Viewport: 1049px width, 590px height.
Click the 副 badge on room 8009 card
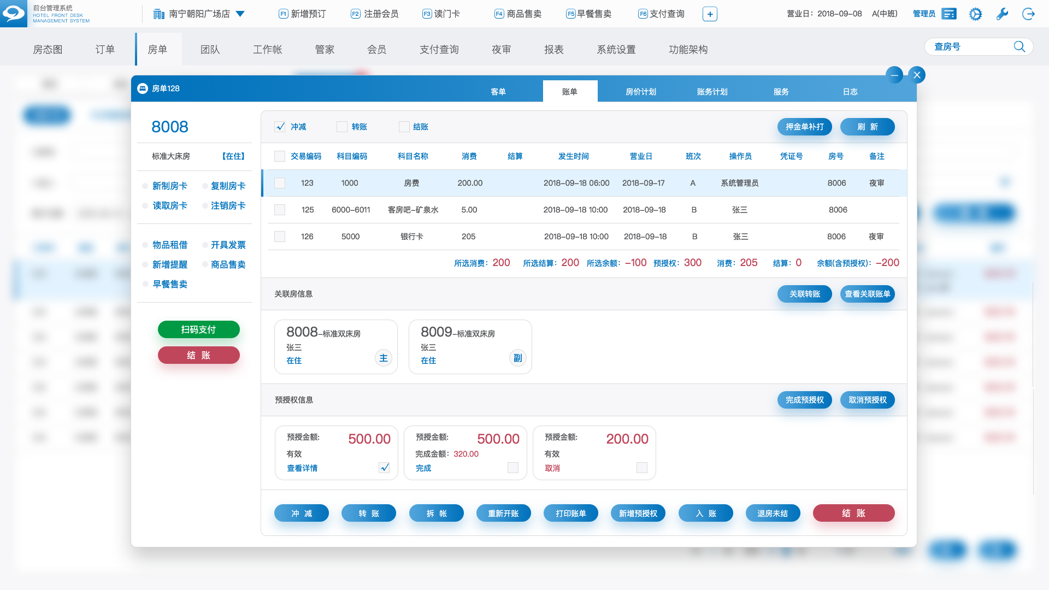(517, 358)
